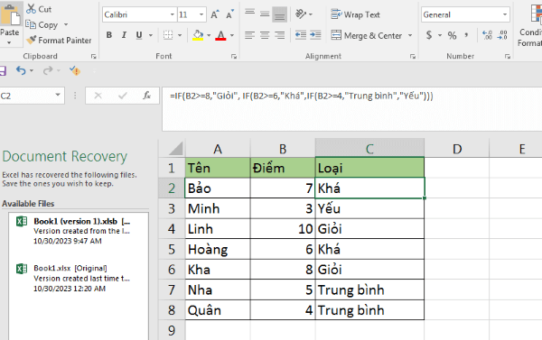Screen dimensions: 542x340
Task: Click Accounting dollar format icon
Action: (x=429, y=35)
